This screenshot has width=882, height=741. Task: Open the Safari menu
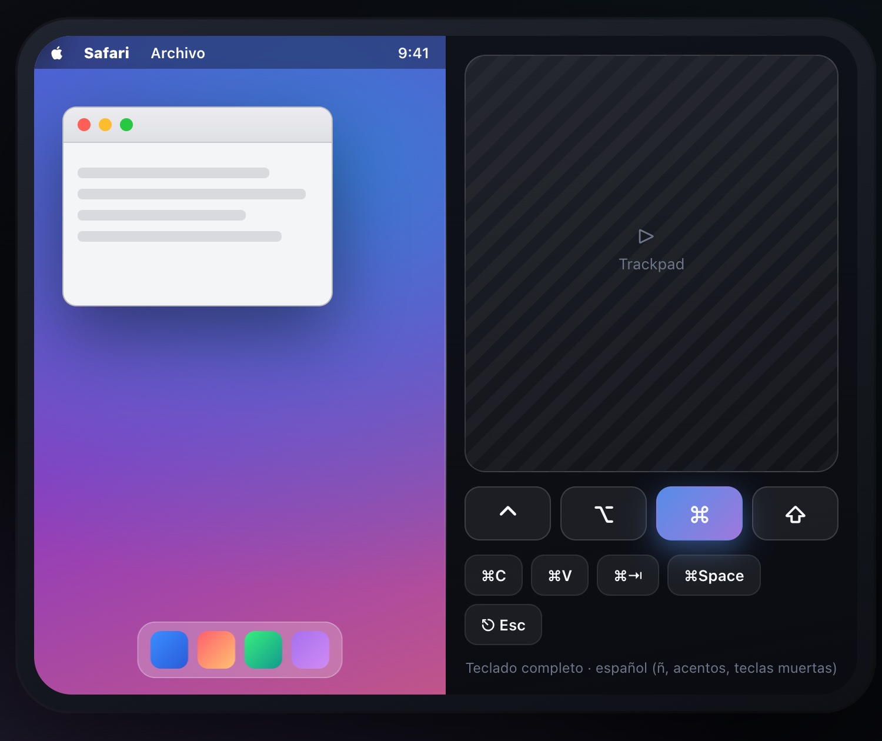coord(106,53)
